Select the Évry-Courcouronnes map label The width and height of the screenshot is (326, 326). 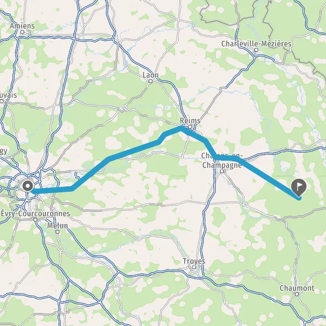[35, 214]
